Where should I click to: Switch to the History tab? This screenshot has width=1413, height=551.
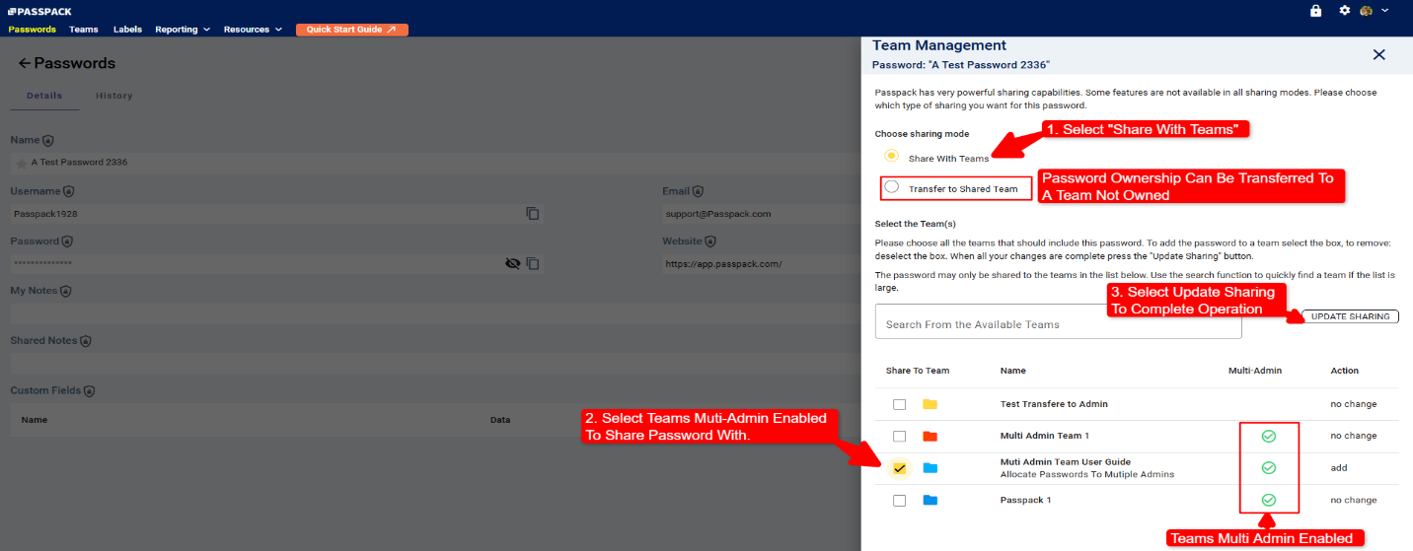click(x=113, y=96)
